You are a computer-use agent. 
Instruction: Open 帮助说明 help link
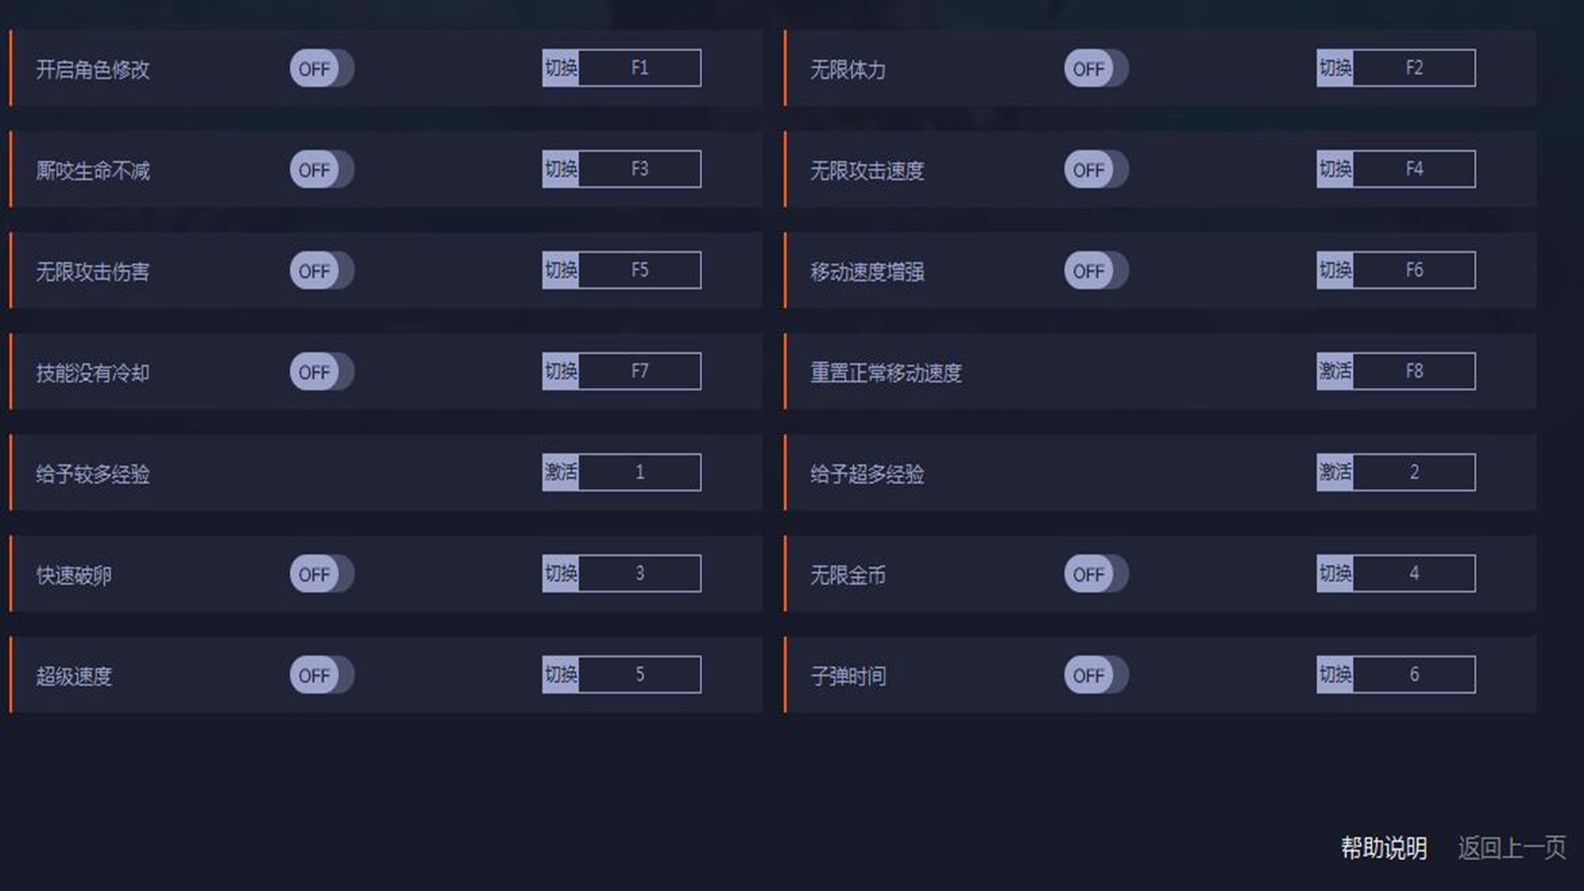1384,847
